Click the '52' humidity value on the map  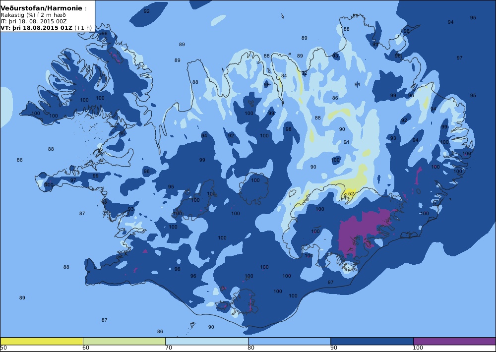[x=351, y=193]
